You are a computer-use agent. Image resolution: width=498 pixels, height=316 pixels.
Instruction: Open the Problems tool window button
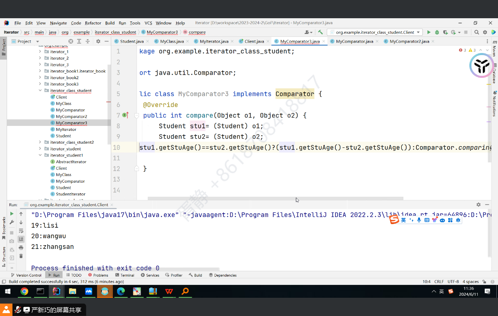pos(98,275)
